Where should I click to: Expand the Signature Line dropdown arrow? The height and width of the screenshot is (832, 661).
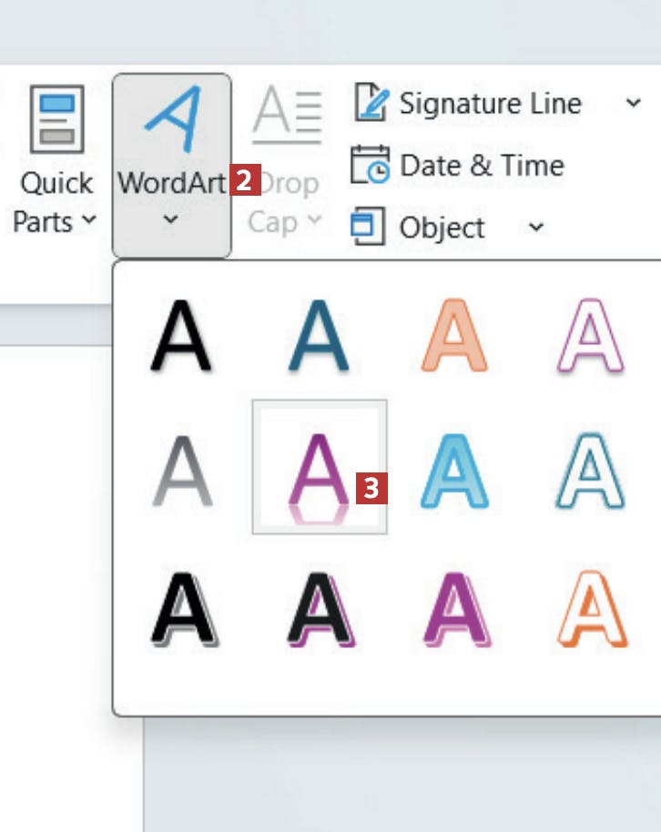click(634, 103)
